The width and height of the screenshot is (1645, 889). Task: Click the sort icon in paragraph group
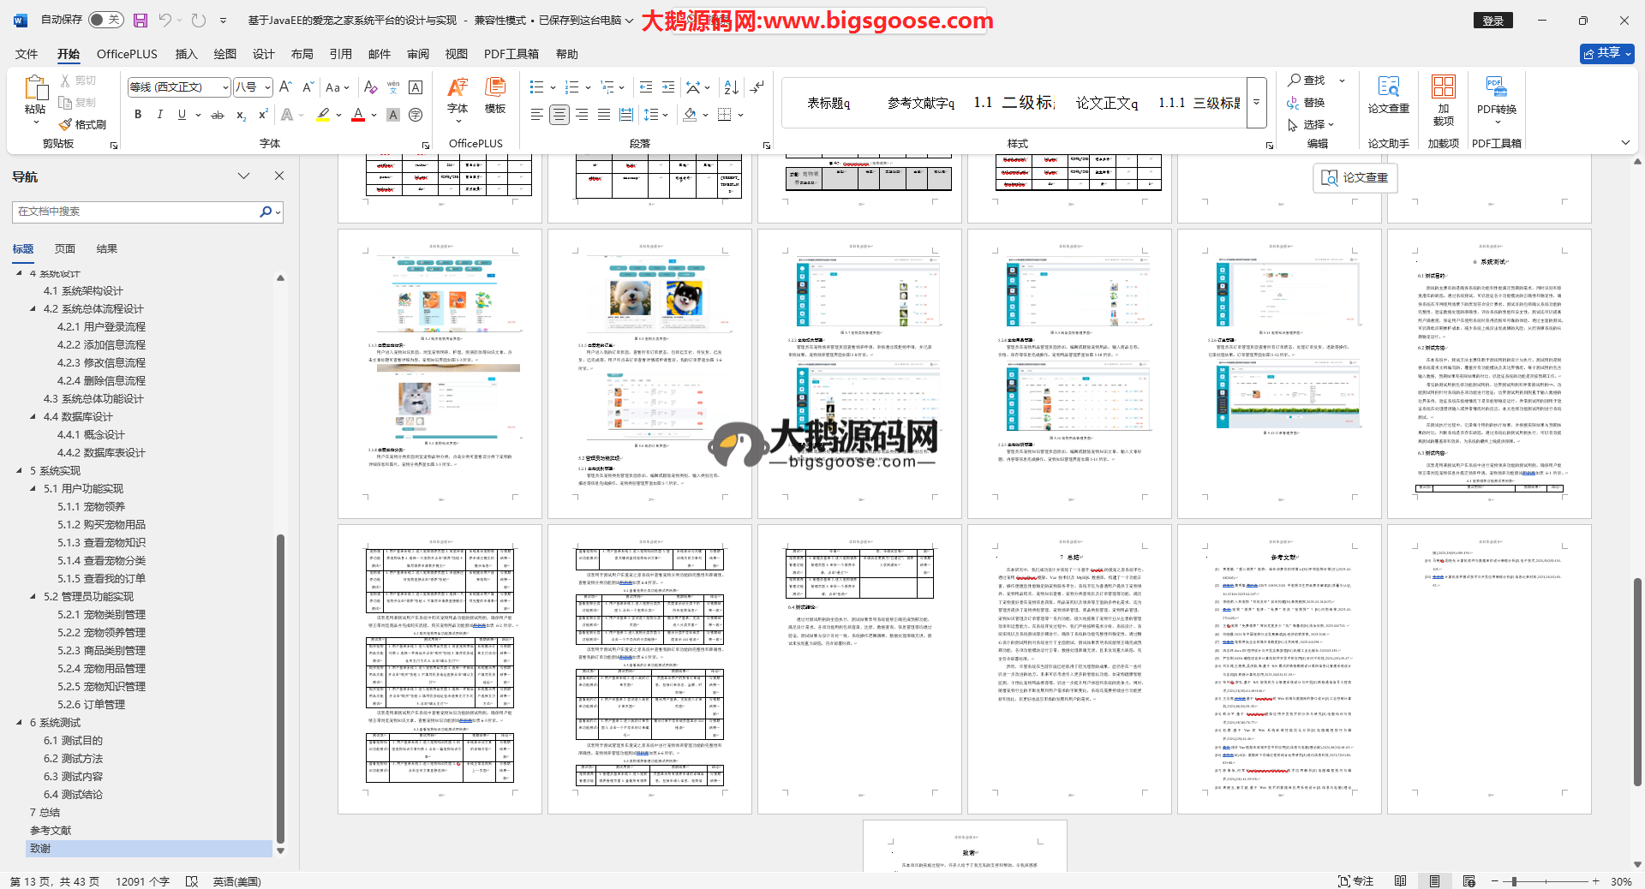point(731,87)
